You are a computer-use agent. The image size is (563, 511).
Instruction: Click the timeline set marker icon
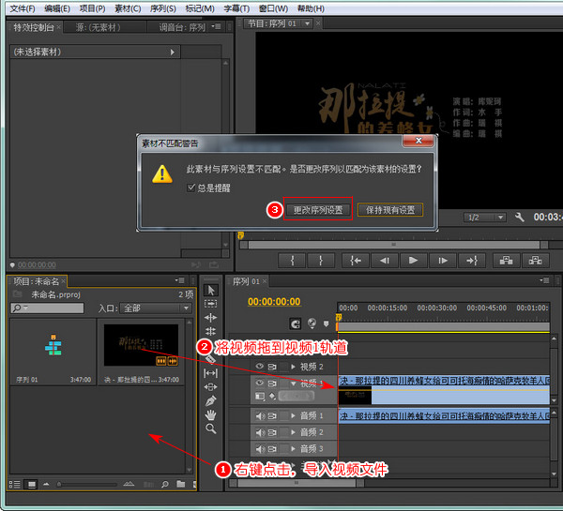click(x=326, y=324)
